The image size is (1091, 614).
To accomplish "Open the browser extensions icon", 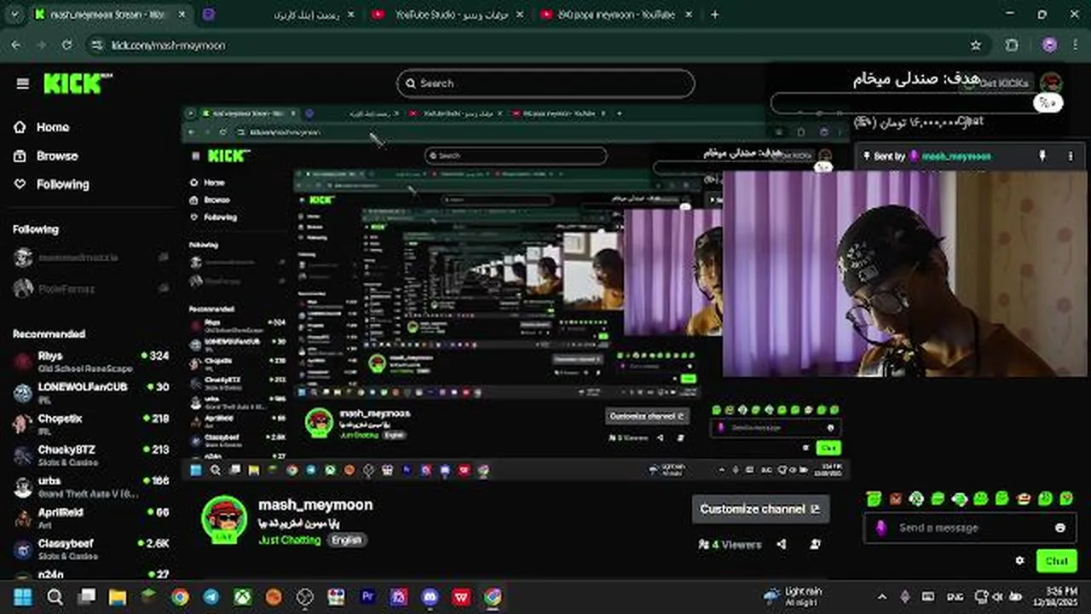I will click(1012, 45).
